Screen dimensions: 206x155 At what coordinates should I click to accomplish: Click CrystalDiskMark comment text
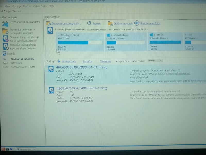(x=139, y=78)
